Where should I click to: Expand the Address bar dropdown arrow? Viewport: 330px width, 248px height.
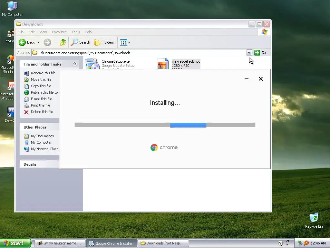(249, 53)
